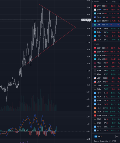The width and height of the screenshot is (120, 143).
Task: Sort the watchlist by Chg column header
Action: tap(114, 1)
